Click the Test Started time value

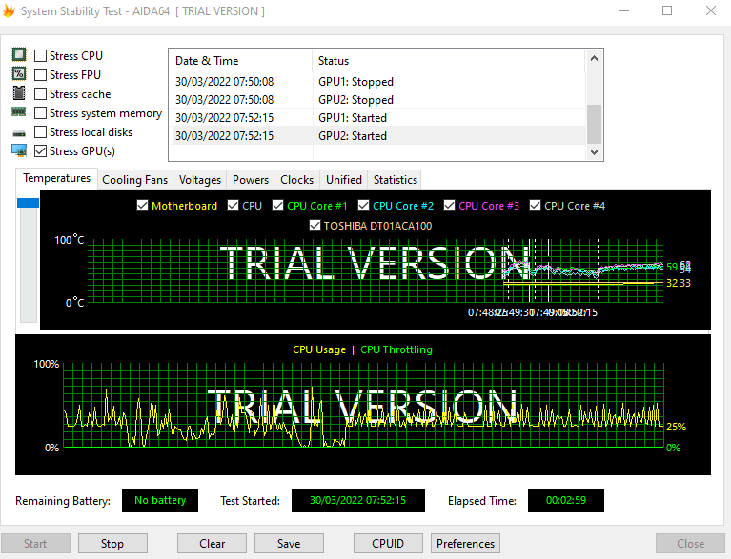coord(358,501)
